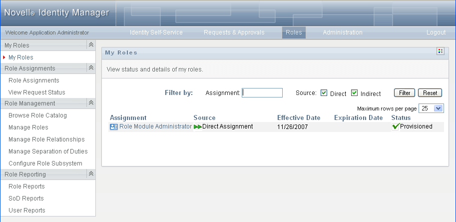Click the Filter button

point(405,93)
